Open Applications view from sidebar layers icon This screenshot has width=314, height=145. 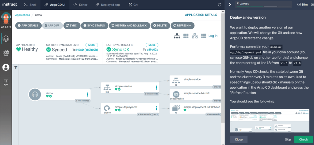(6, 38)
